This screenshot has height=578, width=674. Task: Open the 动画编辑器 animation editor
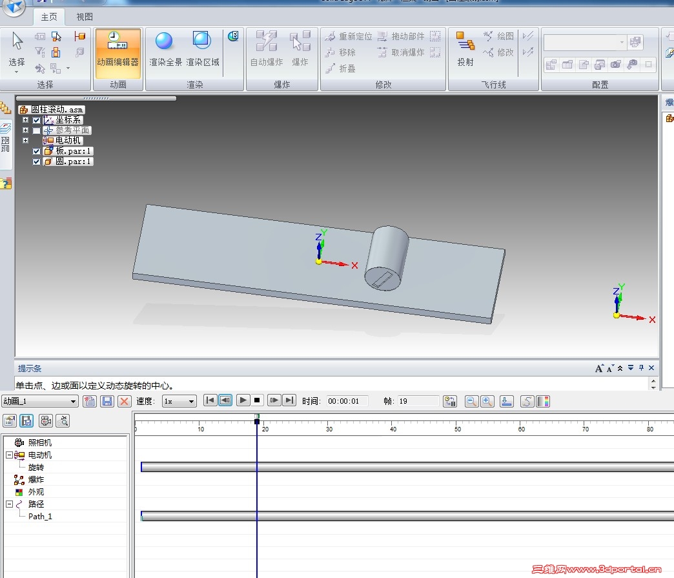pos(117,53)
